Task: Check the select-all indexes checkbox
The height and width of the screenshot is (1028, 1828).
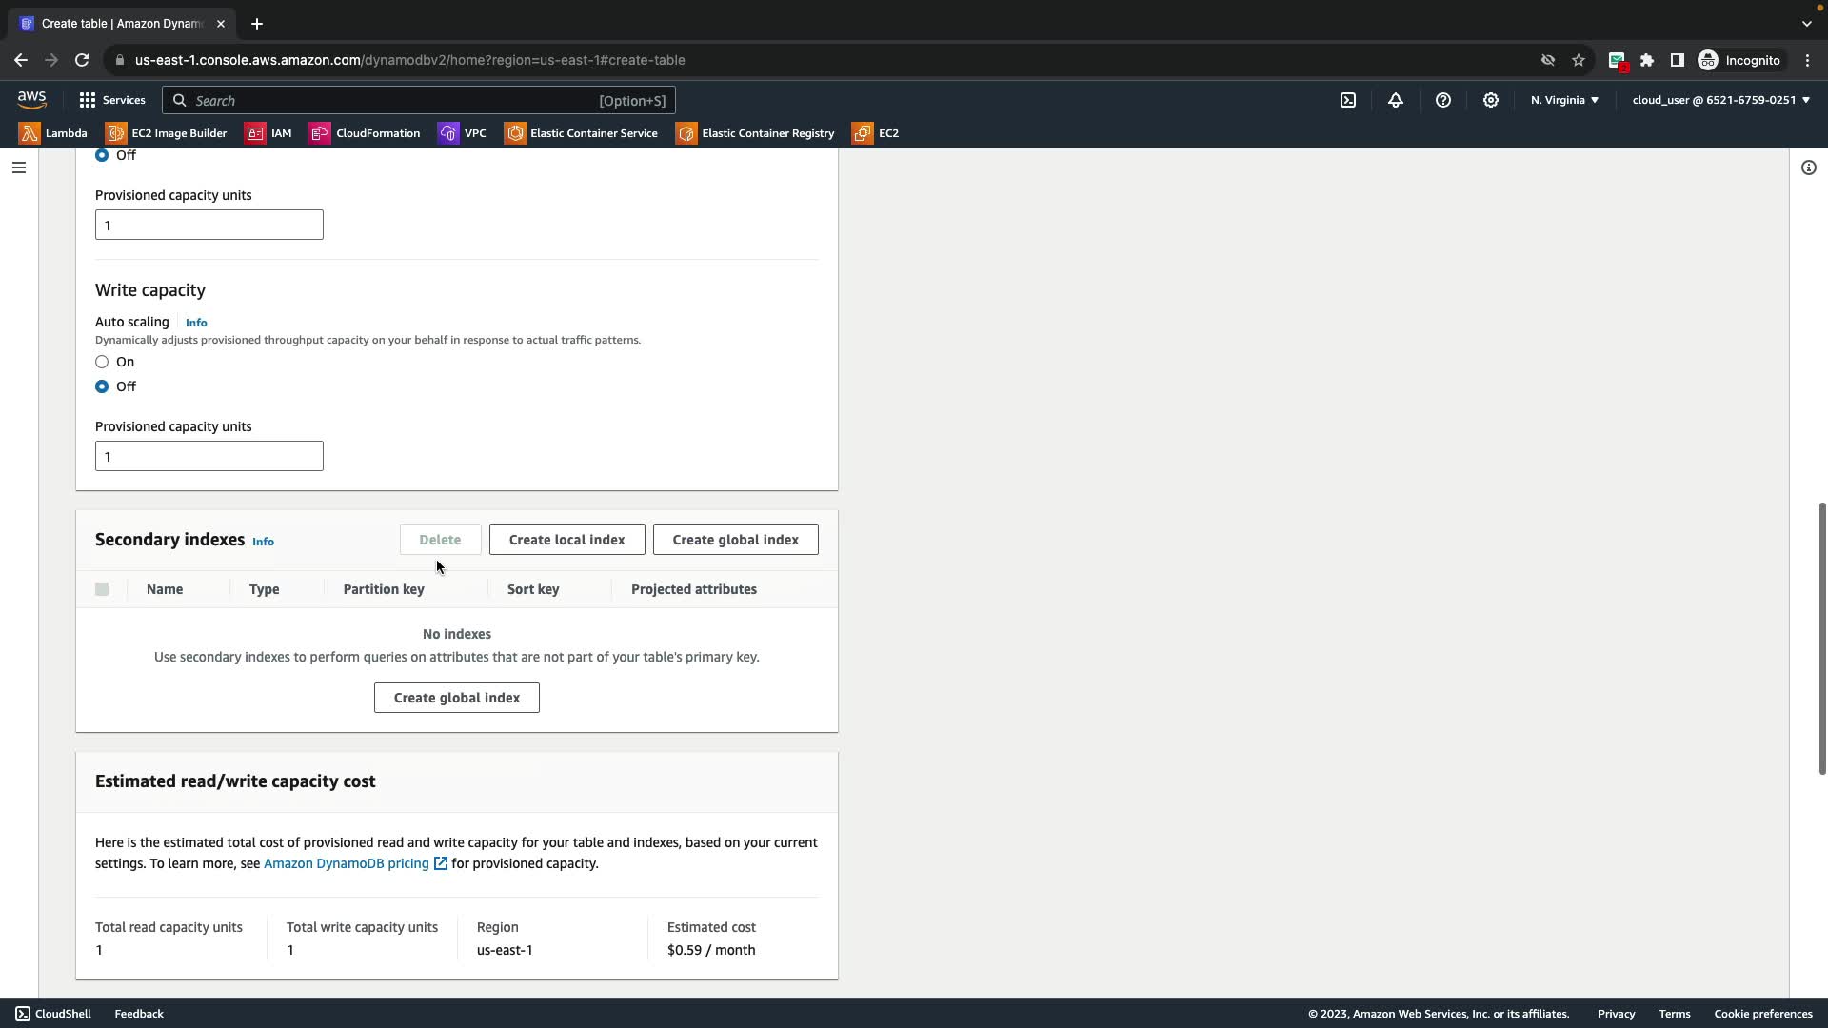Action: [x=102, y=589]
